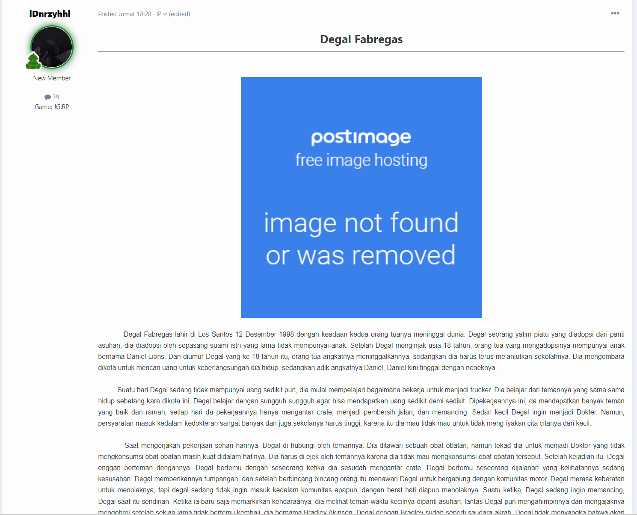Expand the IP dropdown chevron
This screenshot has width=637, height=515.
pos(165,14)
